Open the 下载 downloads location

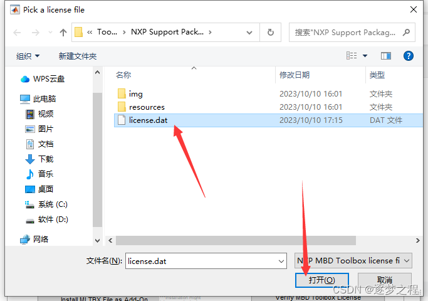pyautogui.click(x=39, y=159)
